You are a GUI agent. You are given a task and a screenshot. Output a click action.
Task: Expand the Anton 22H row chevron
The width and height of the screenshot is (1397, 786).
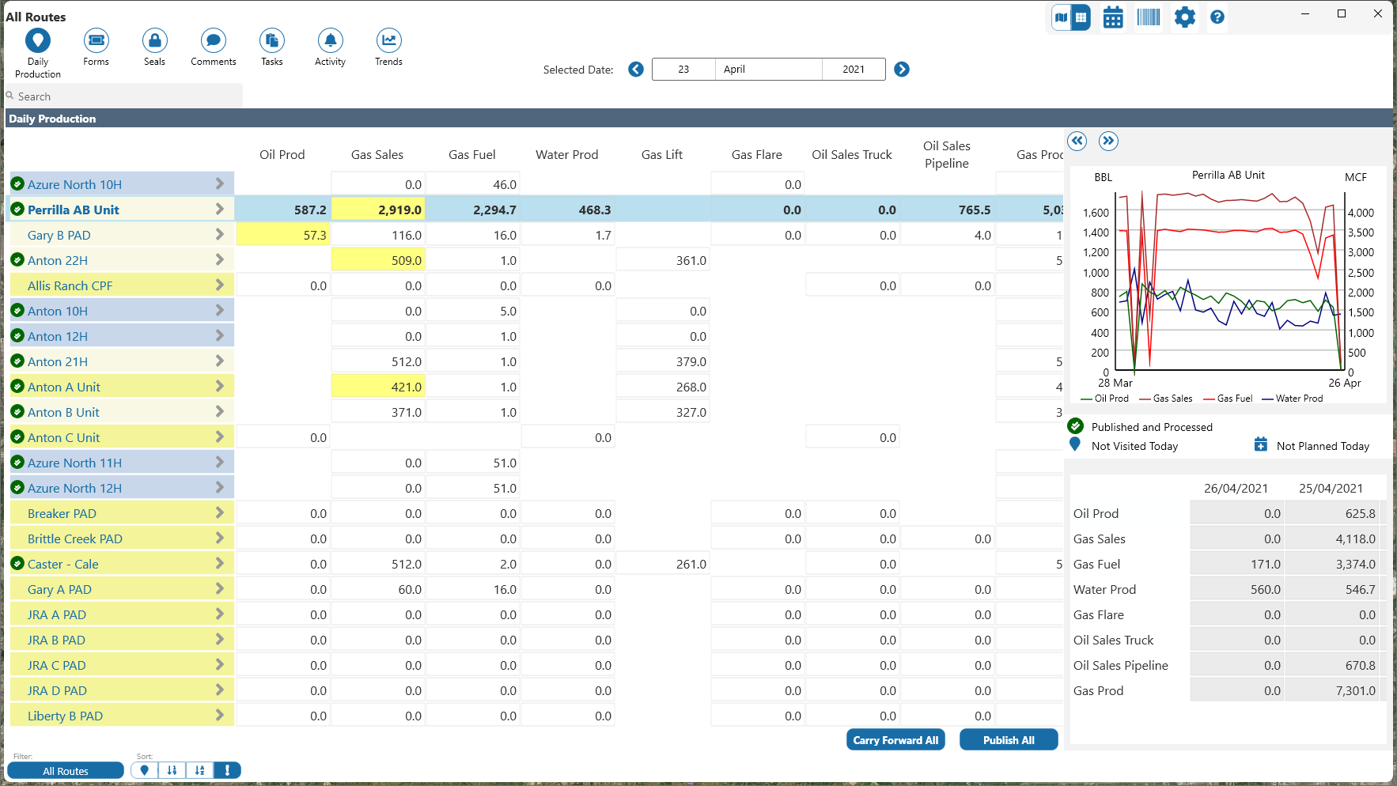[x=220, y=260]
